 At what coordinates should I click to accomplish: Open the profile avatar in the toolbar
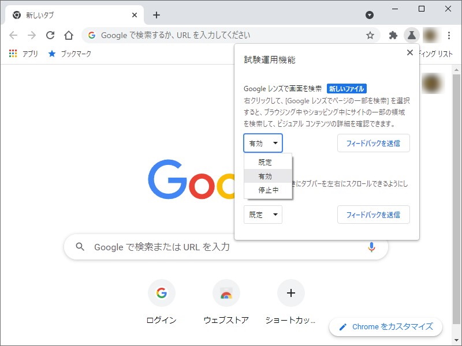[x=432, y=35]
